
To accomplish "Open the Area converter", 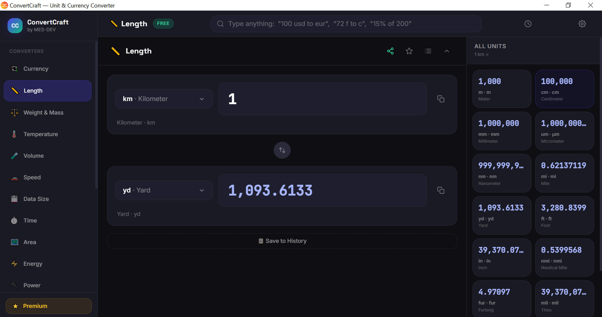I will (48, 242).
